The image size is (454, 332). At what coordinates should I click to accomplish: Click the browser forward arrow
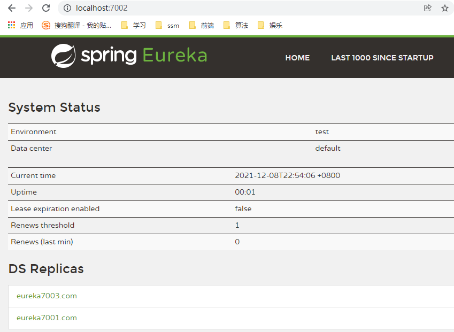(x=28, y=8)
